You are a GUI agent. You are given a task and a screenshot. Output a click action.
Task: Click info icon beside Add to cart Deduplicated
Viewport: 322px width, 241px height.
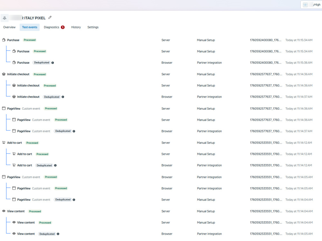55,165
